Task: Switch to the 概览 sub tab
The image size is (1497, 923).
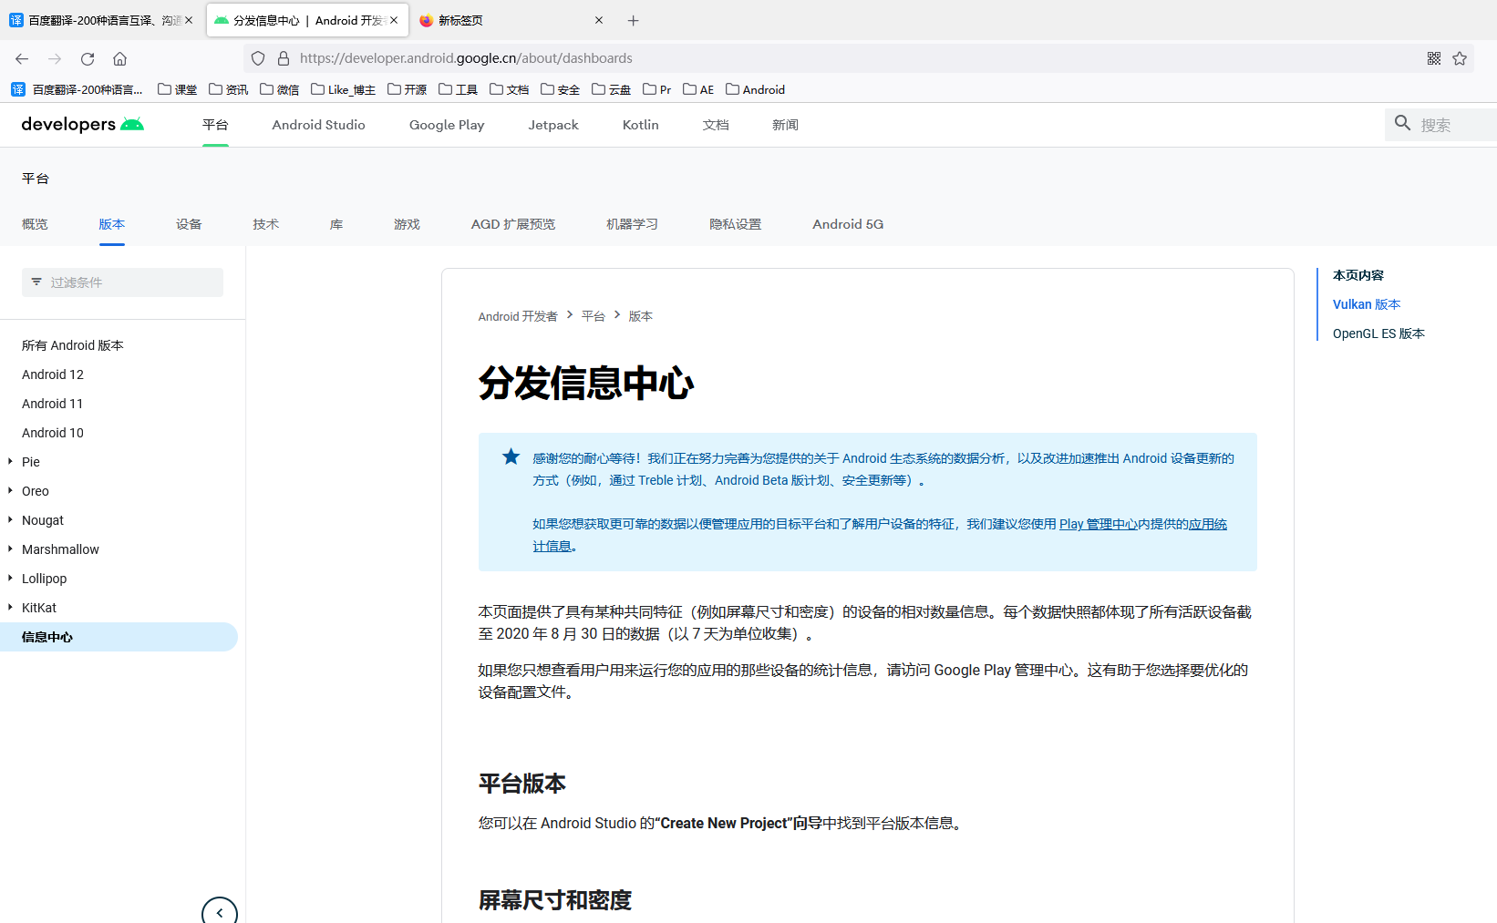Action: (35, 224)
